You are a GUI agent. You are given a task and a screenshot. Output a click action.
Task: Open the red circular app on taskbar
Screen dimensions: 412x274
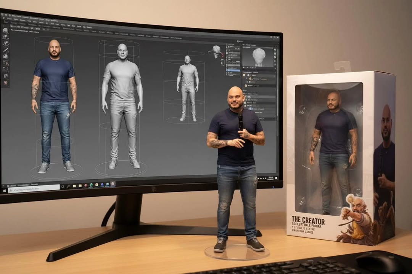pos(85,186)
